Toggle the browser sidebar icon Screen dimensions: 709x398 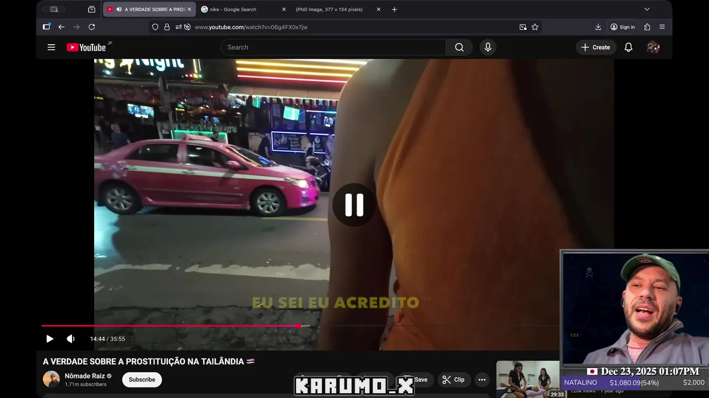coord(47,27)
